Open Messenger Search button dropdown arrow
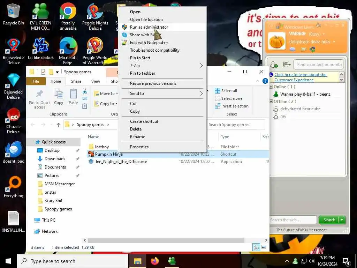 pyautogui.click(x=342, y=220)
